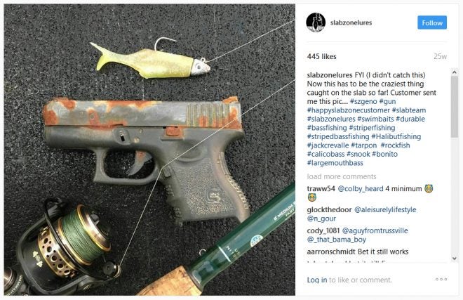
Task: Open the three-dot more options menu
Action: pos(441,280)
